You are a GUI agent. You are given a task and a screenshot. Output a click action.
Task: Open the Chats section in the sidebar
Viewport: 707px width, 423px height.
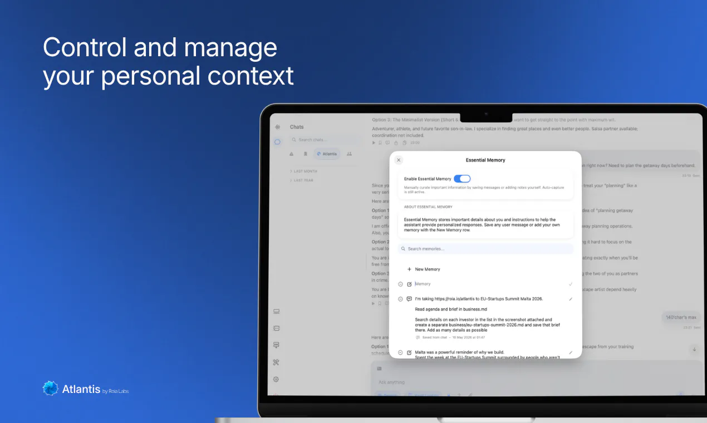(x=277, y=142)
